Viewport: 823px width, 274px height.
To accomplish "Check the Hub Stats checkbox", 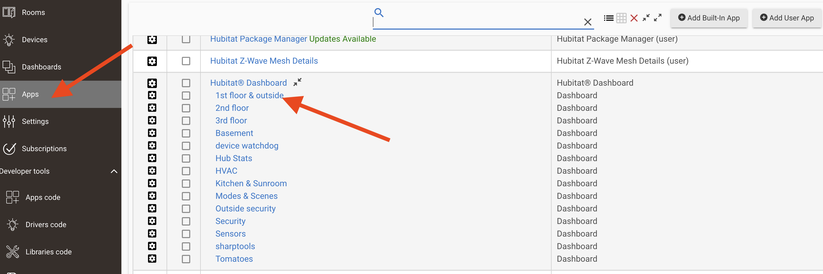I will (x=186, y=159).
